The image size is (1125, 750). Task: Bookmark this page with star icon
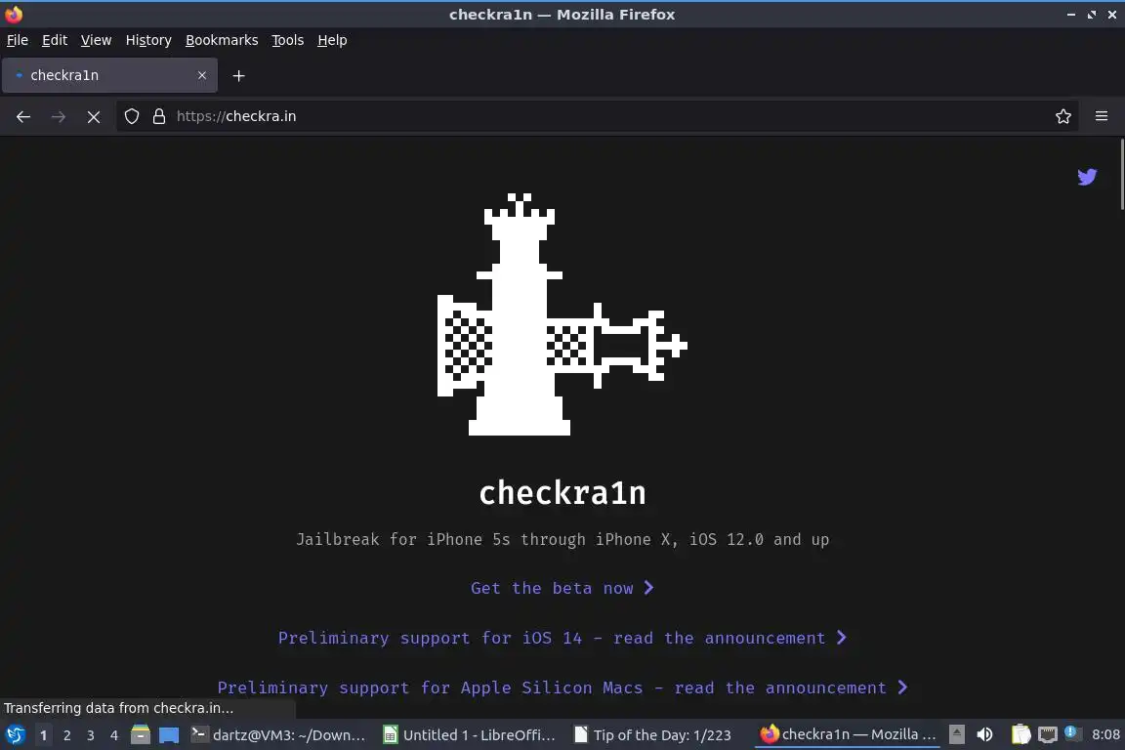pyautogui.click(x=1063, y=116)
